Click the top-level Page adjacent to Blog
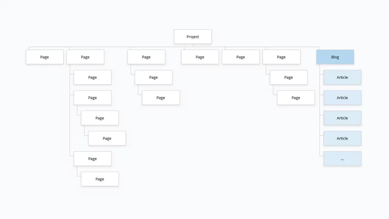Viewport: 389px width, 219px height. (281, 57)
